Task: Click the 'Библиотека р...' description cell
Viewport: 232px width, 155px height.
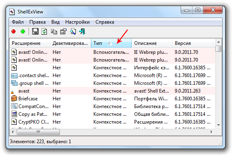Action: click(x=151, y=106)
